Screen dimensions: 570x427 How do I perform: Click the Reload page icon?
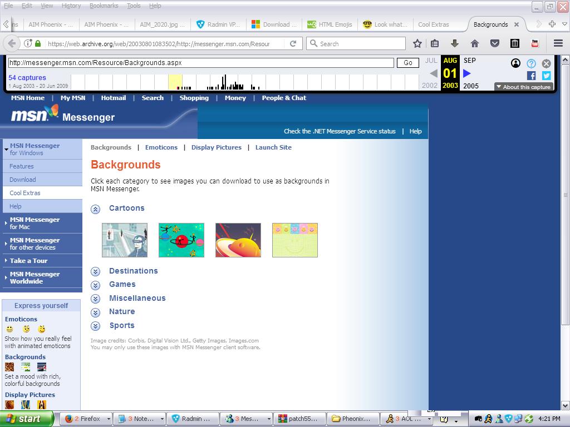click(293, 43)
